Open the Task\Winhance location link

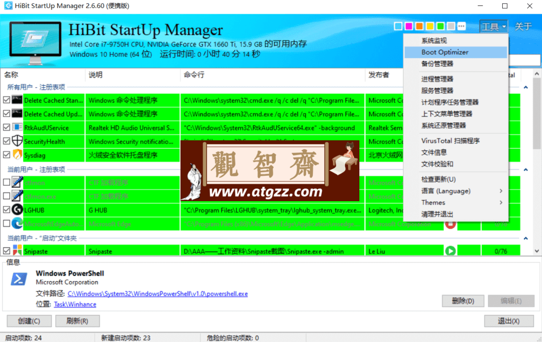75,304
